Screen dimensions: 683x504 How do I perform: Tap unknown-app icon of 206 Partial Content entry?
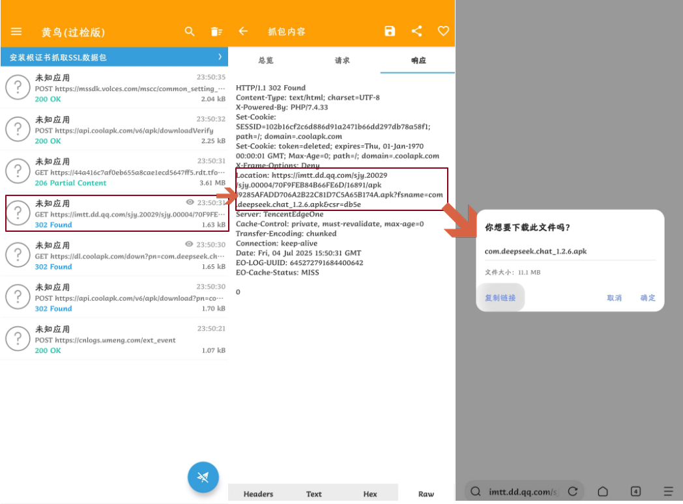tap(18, 171)
